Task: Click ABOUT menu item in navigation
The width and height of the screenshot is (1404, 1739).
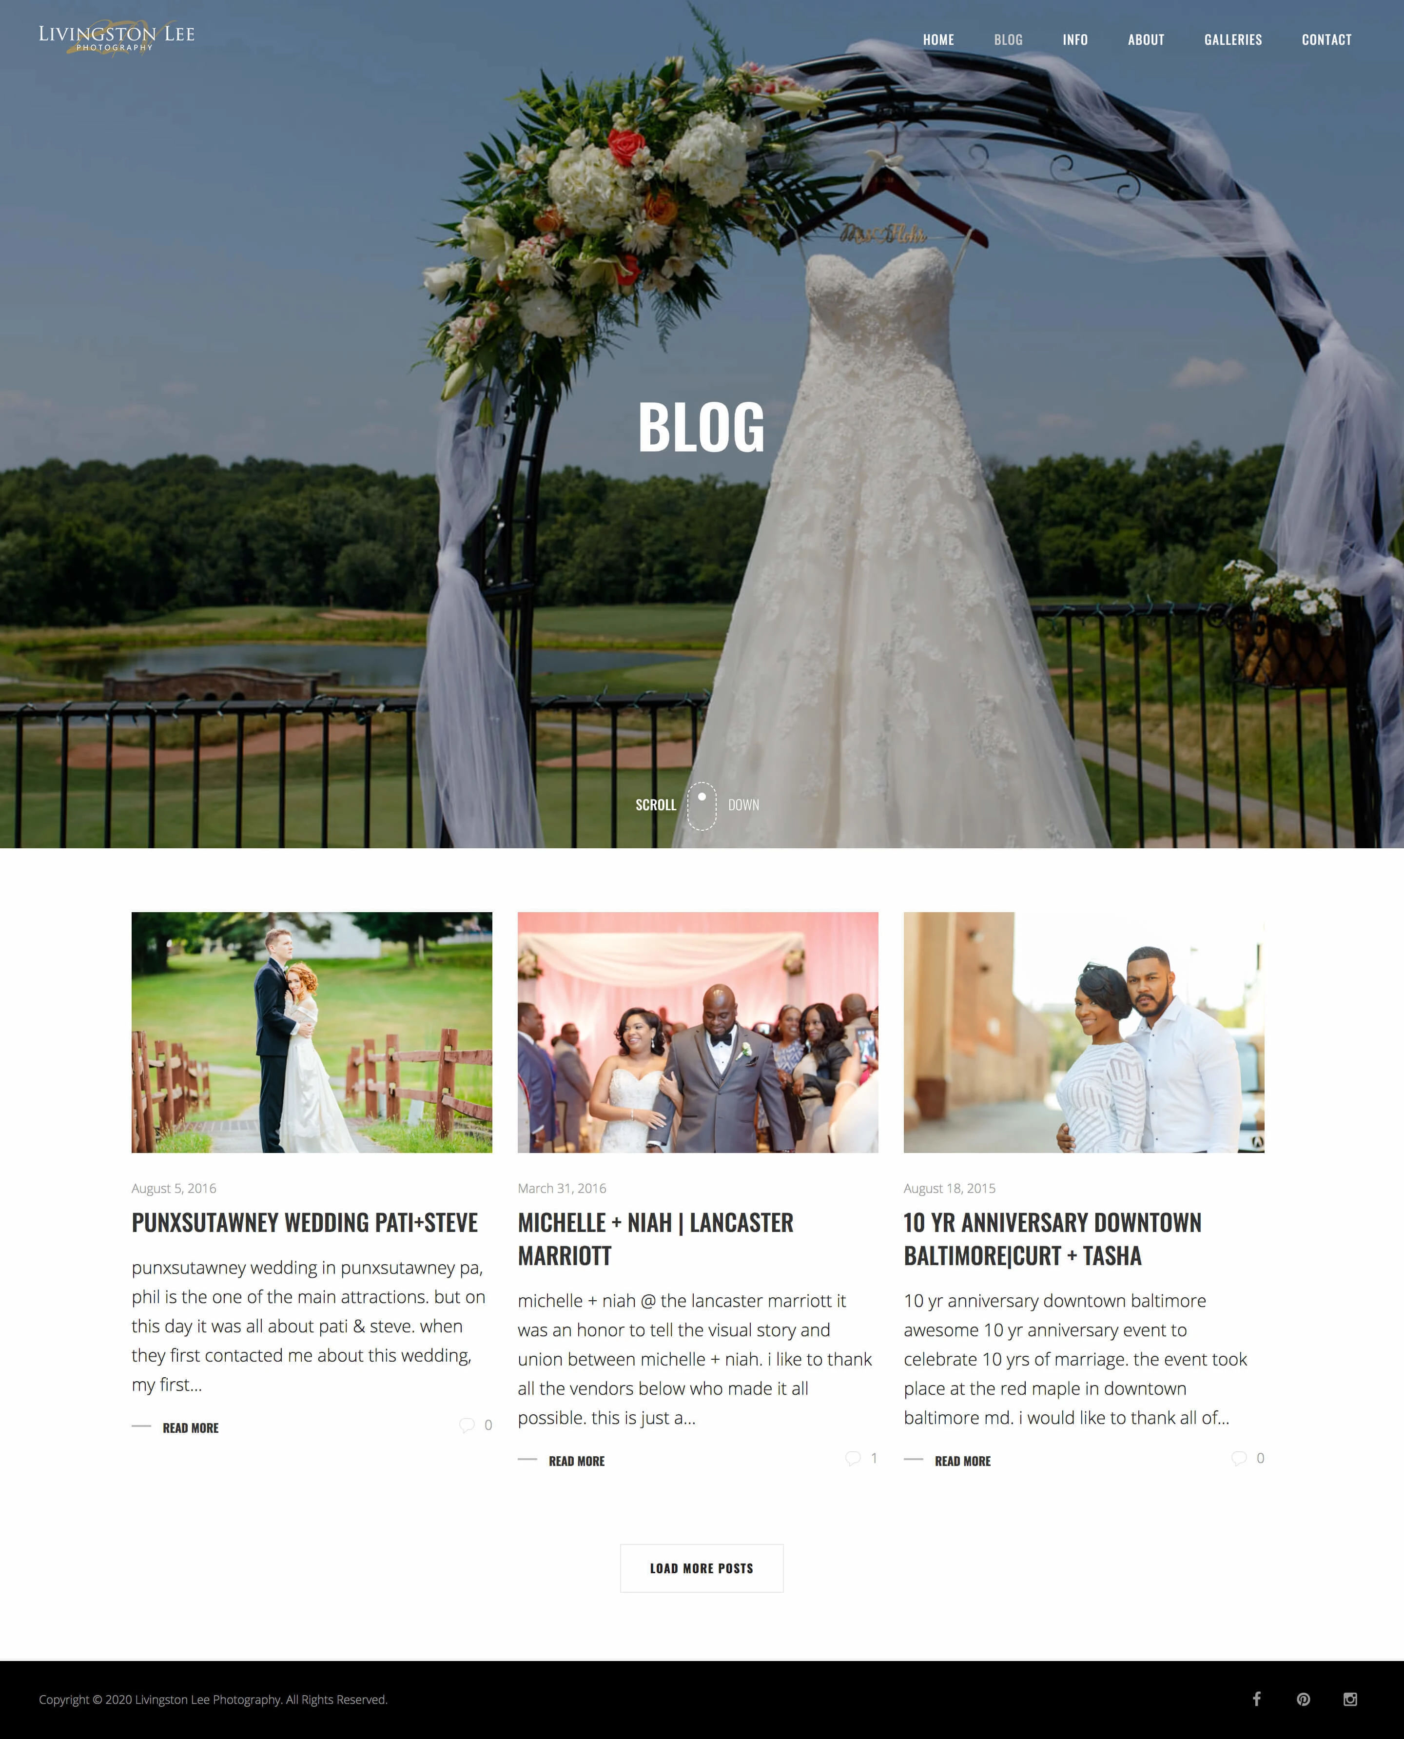Action: click(1146, 39)
